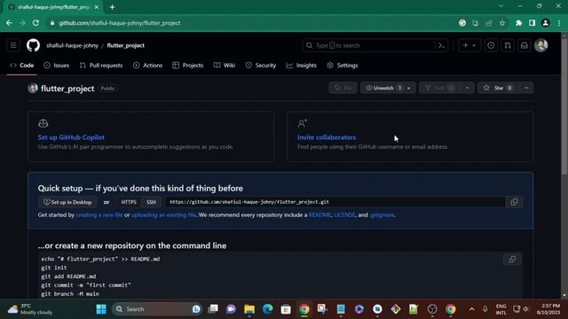Open the notifications inbox icon
568x319 pixels.
click(525, 45)
